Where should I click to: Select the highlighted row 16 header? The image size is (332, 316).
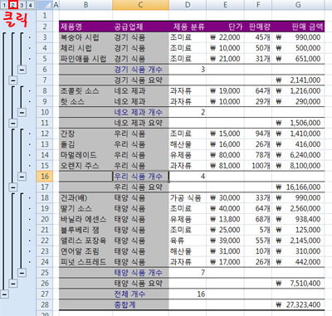[x=45, y=177]
